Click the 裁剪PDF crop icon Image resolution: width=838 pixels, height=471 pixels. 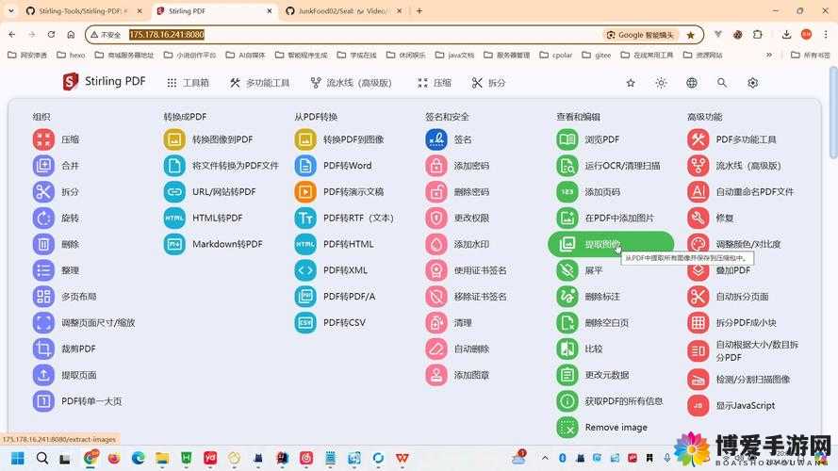(43, 349)
